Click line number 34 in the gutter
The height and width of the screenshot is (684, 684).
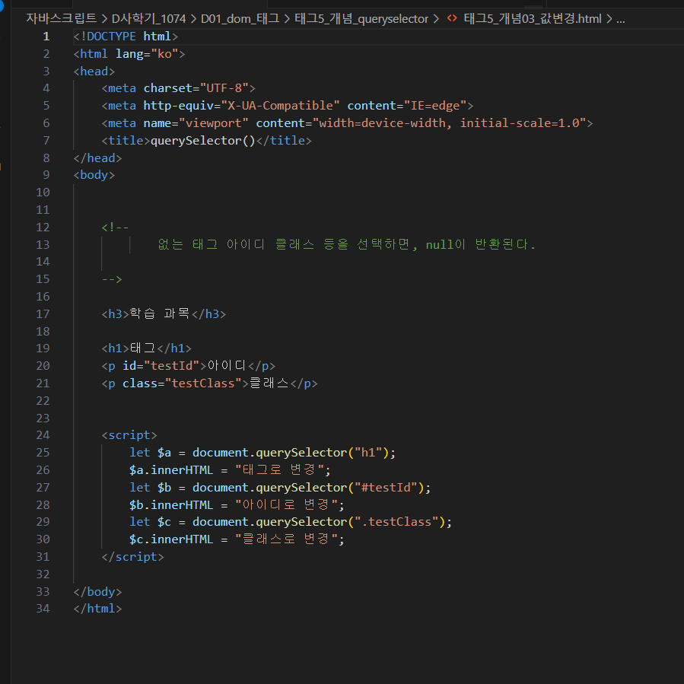pos(43,608)
